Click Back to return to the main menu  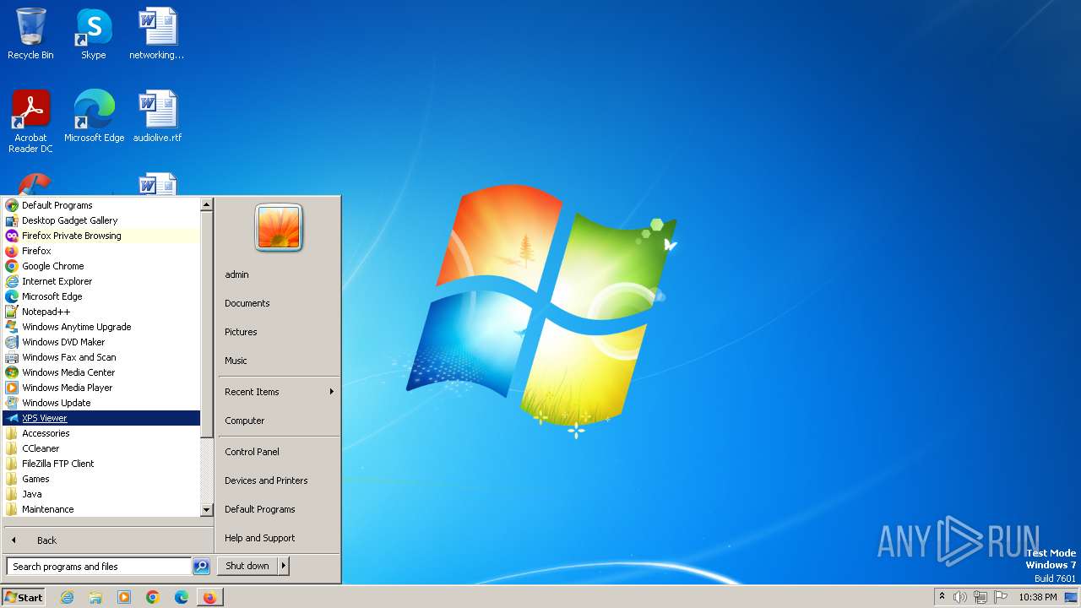pos(107,540)
